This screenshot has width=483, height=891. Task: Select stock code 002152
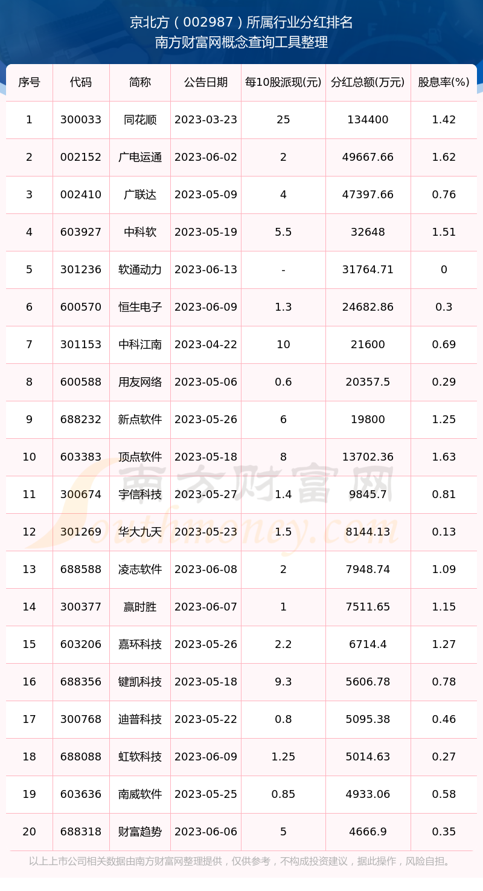pos(81,157)
